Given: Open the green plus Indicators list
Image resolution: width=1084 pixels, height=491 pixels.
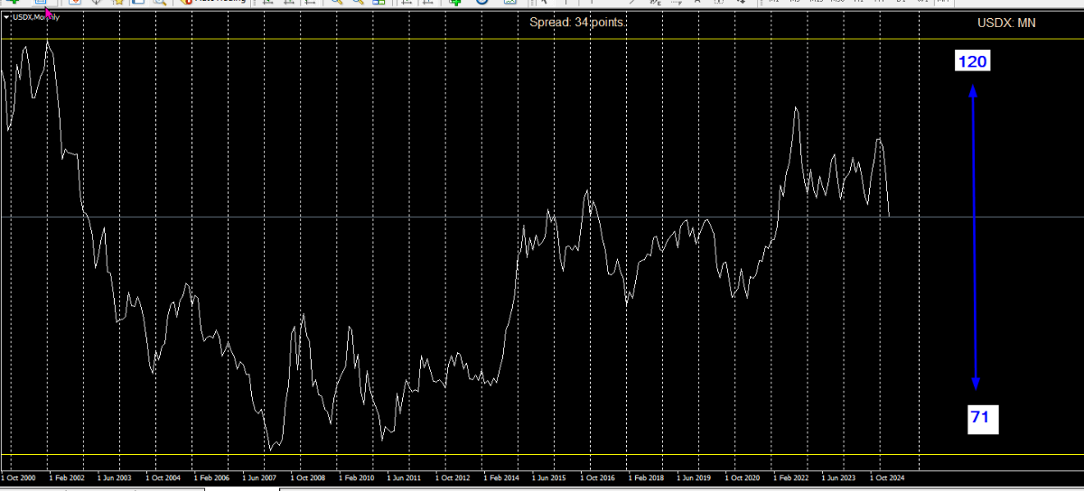Looking at the screenshot, I should pyautogui.click(x=456, y=3).
